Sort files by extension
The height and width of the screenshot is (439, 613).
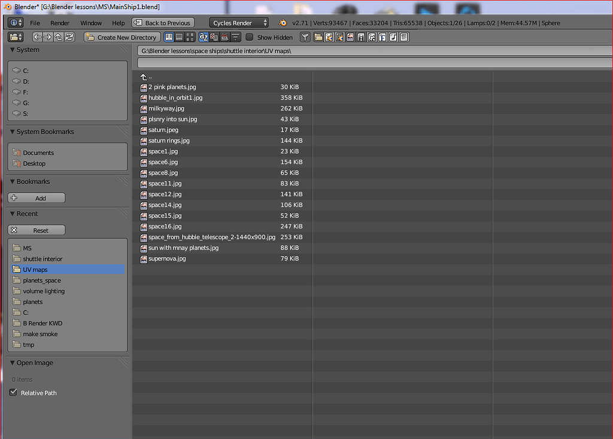(214, 37)
